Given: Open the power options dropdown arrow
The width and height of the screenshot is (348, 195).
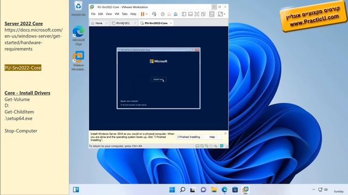Looking at the screenshot, I should pos(147,14).
